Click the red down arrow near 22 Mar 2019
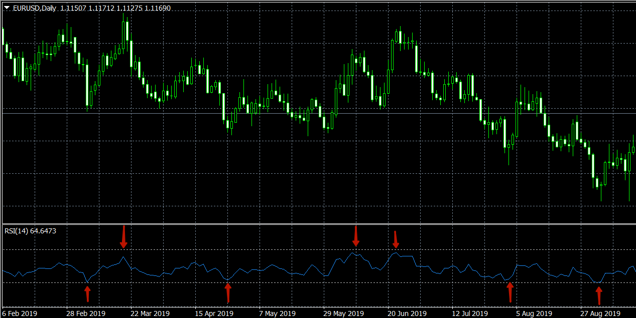Viewport: 636px width, 318px height. click(123, 237)
